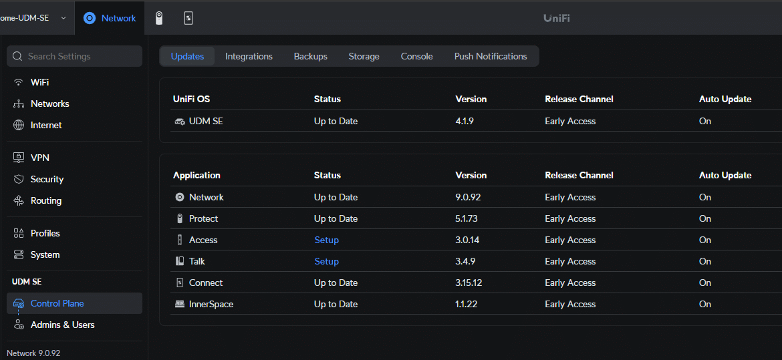
Task: Click the Internet globe icon
Action: point(19,125)
